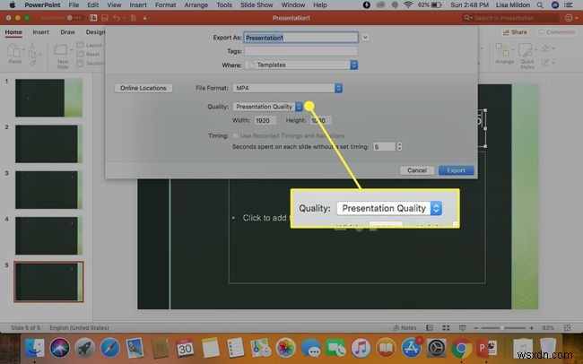Image resolution: width=583 pixels, height=364 pixels.
Task: Switch to Normal view icon
Action: [x=430, y=328]
